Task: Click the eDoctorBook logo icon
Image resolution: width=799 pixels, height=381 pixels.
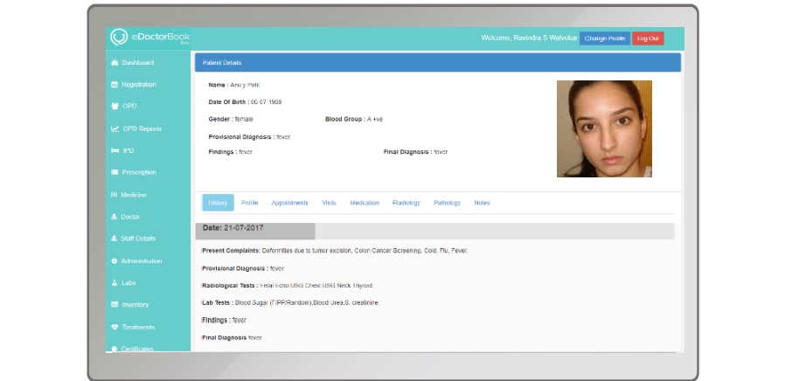Action: tap(119, 38)
